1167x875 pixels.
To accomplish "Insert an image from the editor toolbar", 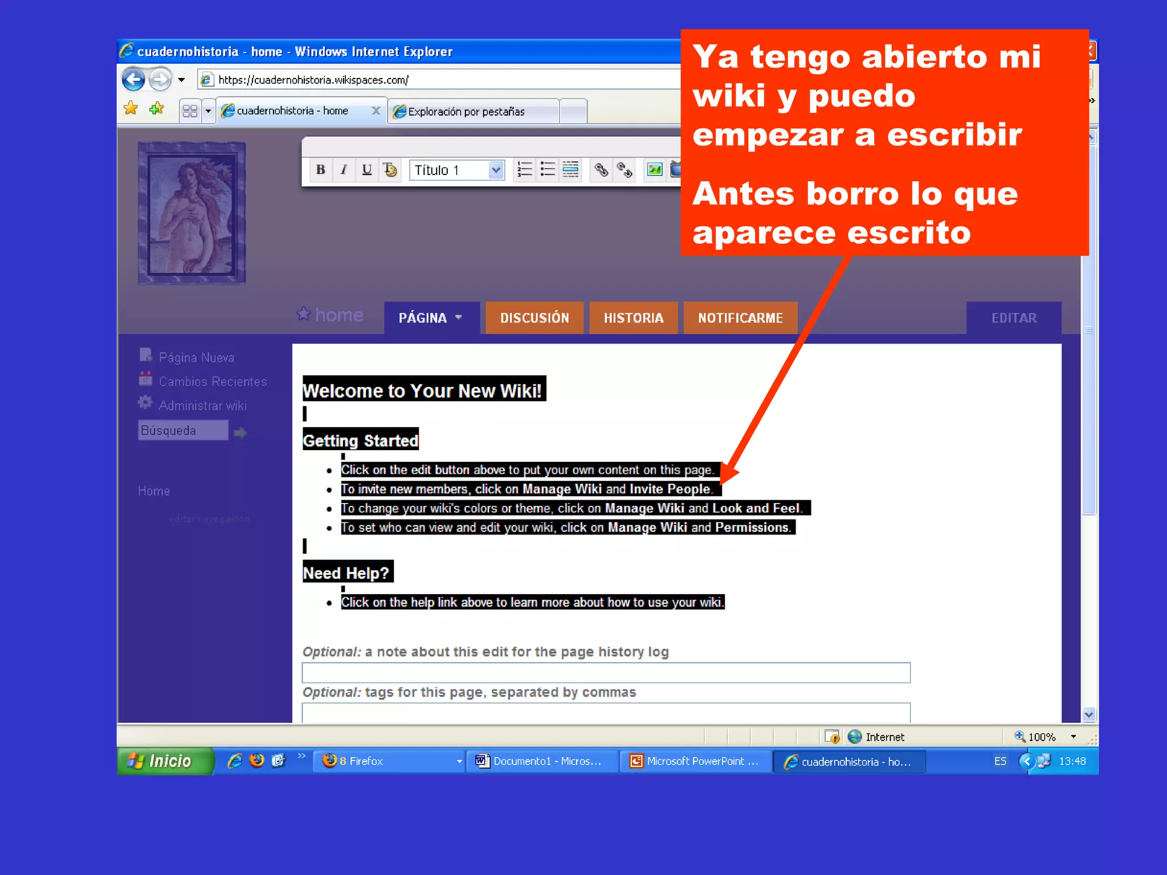I will click(x=655, y=170).
